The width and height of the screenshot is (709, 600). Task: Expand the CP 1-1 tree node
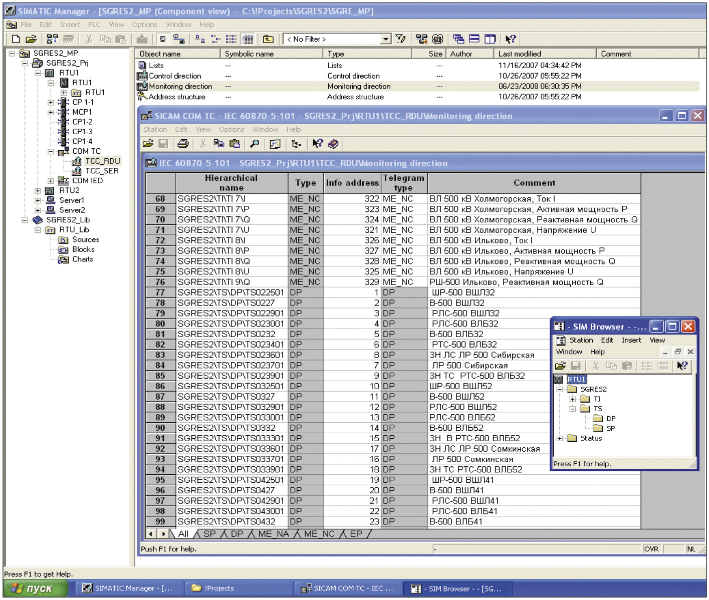(x=51, y=102)
